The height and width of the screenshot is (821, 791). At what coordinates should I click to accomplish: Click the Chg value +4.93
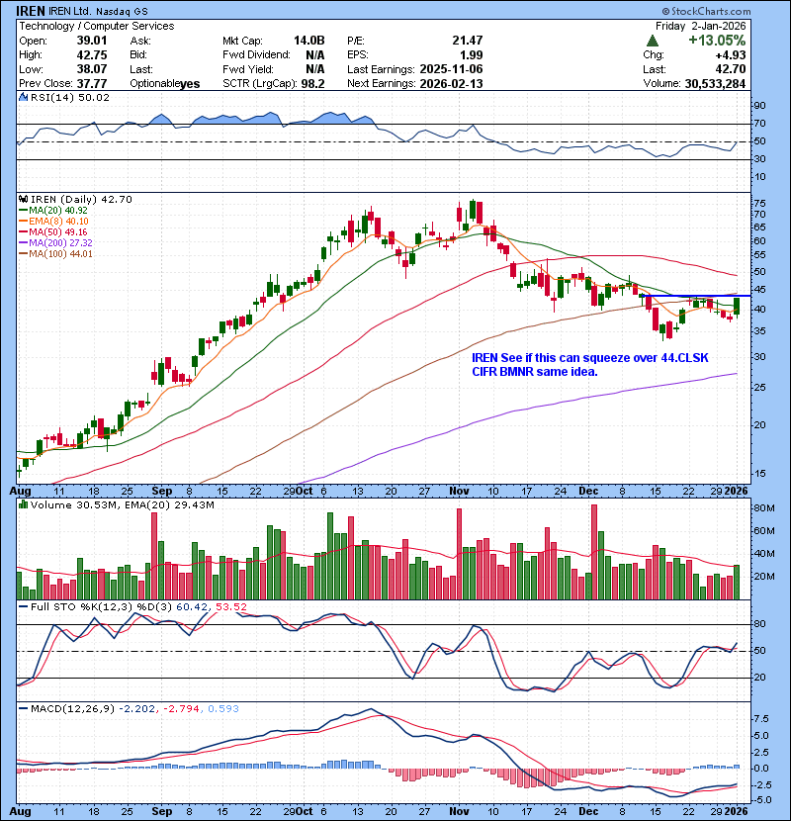point(732,55)
